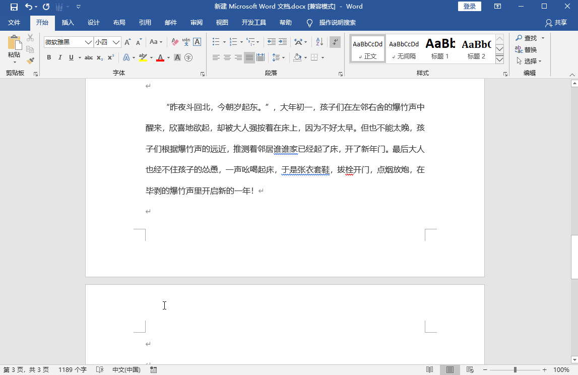The height and width of the screenshot is (375, 578).
Task: Switch to the 插入 tab
Action: [68, 23]
